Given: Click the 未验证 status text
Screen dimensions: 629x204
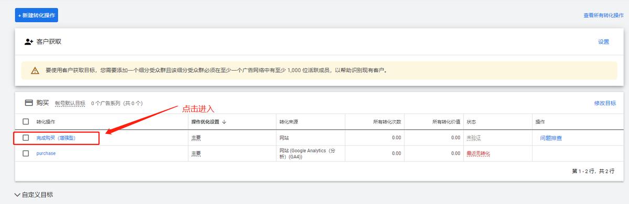Looking at the screenshot, I should [474, 138].
